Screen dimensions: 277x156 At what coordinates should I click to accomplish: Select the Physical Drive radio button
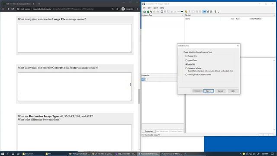point(186,56)
